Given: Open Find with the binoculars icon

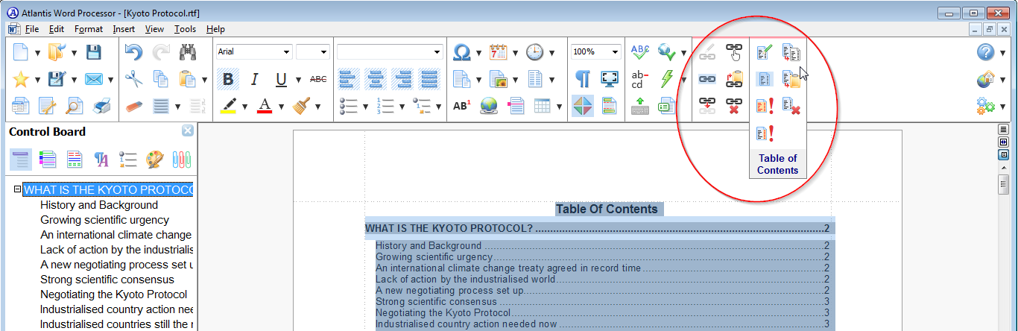Looking at the screenshot, I should click(x=187, y=52).
